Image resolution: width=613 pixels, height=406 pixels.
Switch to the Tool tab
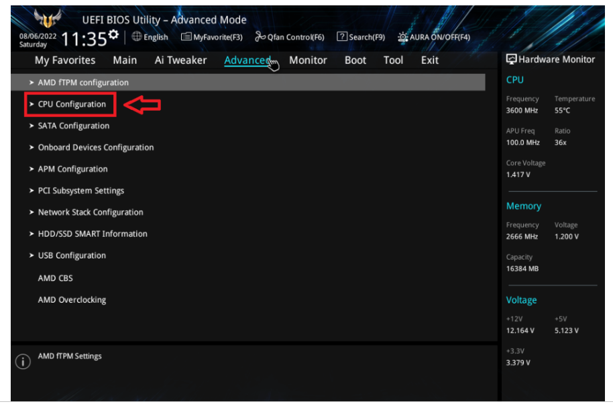[x=393, y=60]
